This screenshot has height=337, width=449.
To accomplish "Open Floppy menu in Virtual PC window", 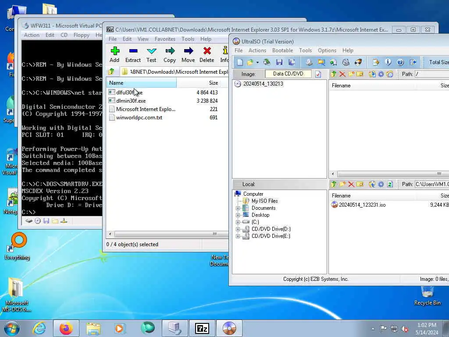I will pyautogui.click(x=81, y=35).
